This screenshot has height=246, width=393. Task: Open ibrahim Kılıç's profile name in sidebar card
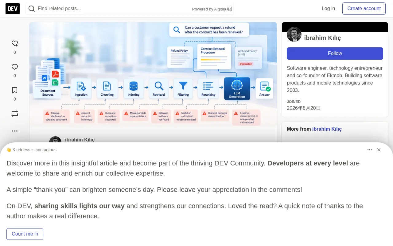[322, 38]
